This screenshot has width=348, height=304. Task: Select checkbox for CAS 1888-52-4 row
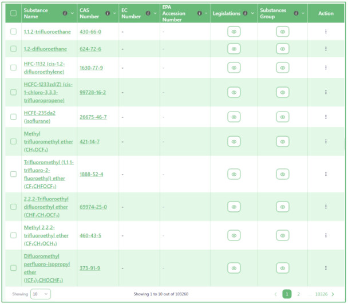(13, 174)
